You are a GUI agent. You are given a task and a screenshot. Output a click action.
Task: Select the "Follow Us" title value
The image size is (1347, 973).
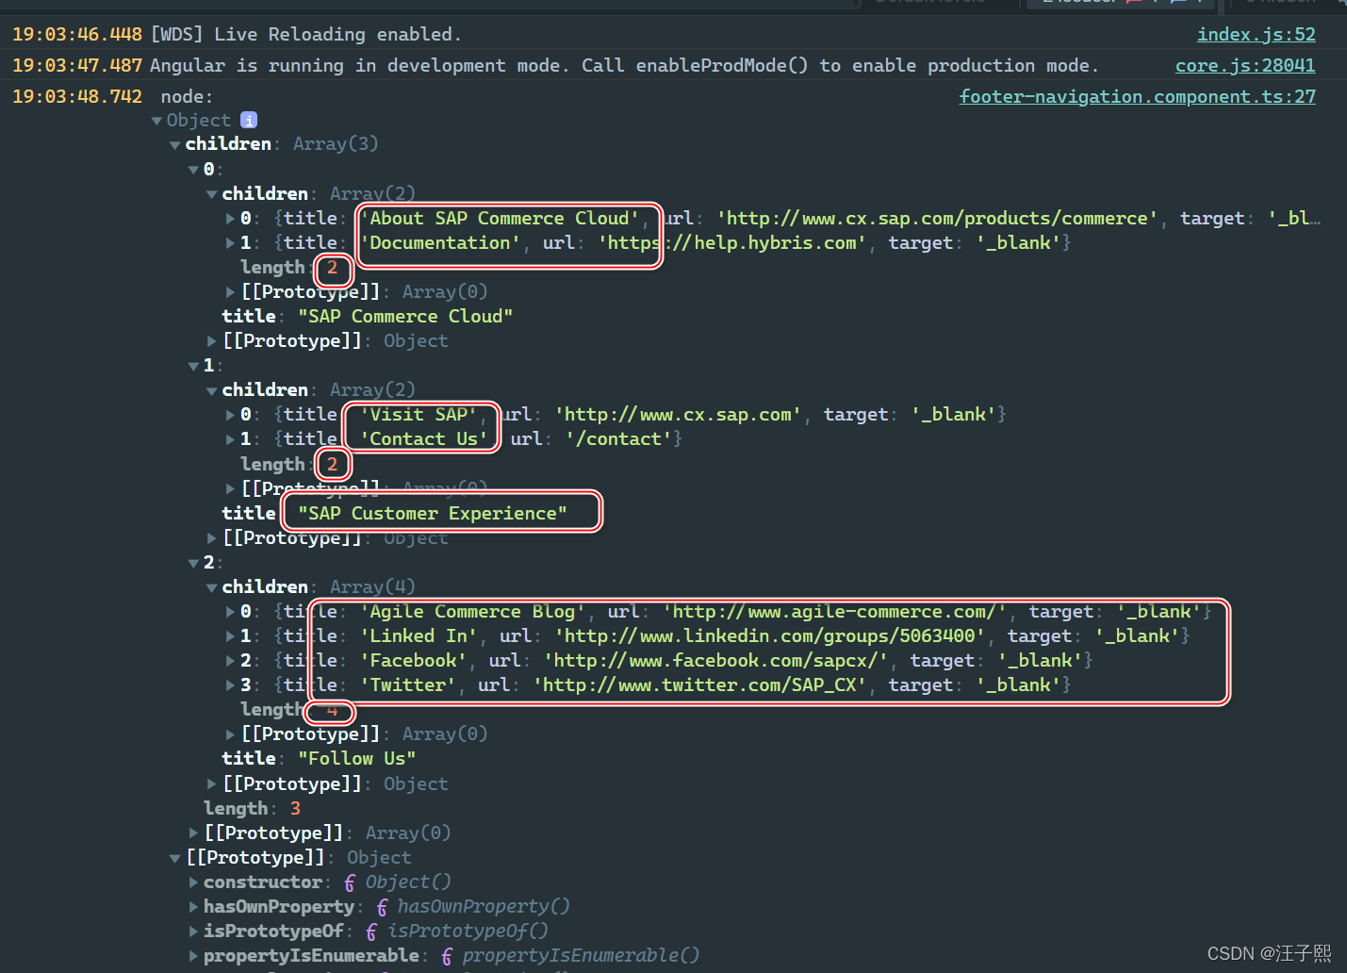click(357, 758)
